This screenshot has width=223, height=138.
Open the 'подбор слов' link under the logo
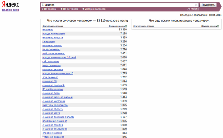(x=11, y=10)
